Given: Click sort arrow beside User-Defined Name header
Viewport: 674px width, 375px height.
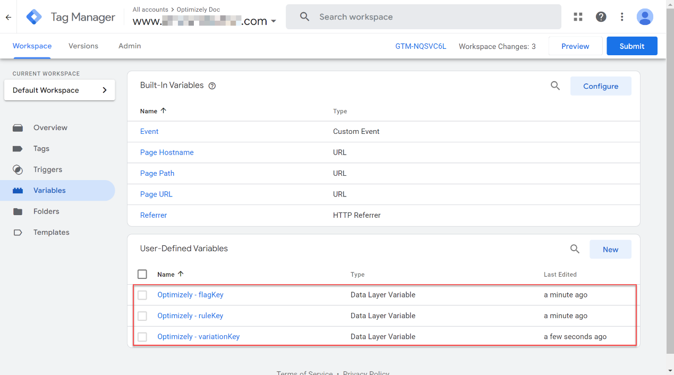Looking at the screenshot, I should (181, 274).
